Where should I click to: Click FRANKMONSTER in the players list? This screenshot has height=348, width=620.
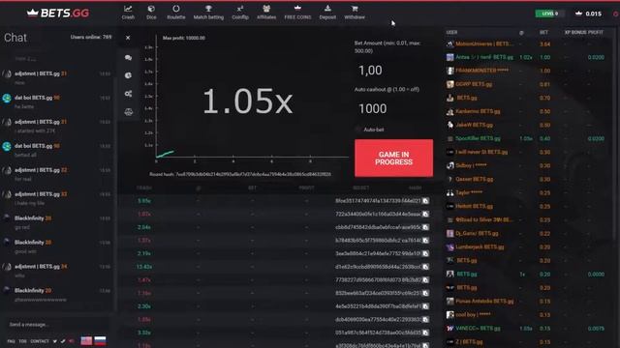[x=481, y=71]
